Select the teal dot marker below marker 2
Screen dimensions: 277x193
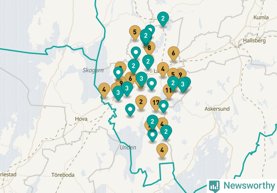click(x=153, y=136)
